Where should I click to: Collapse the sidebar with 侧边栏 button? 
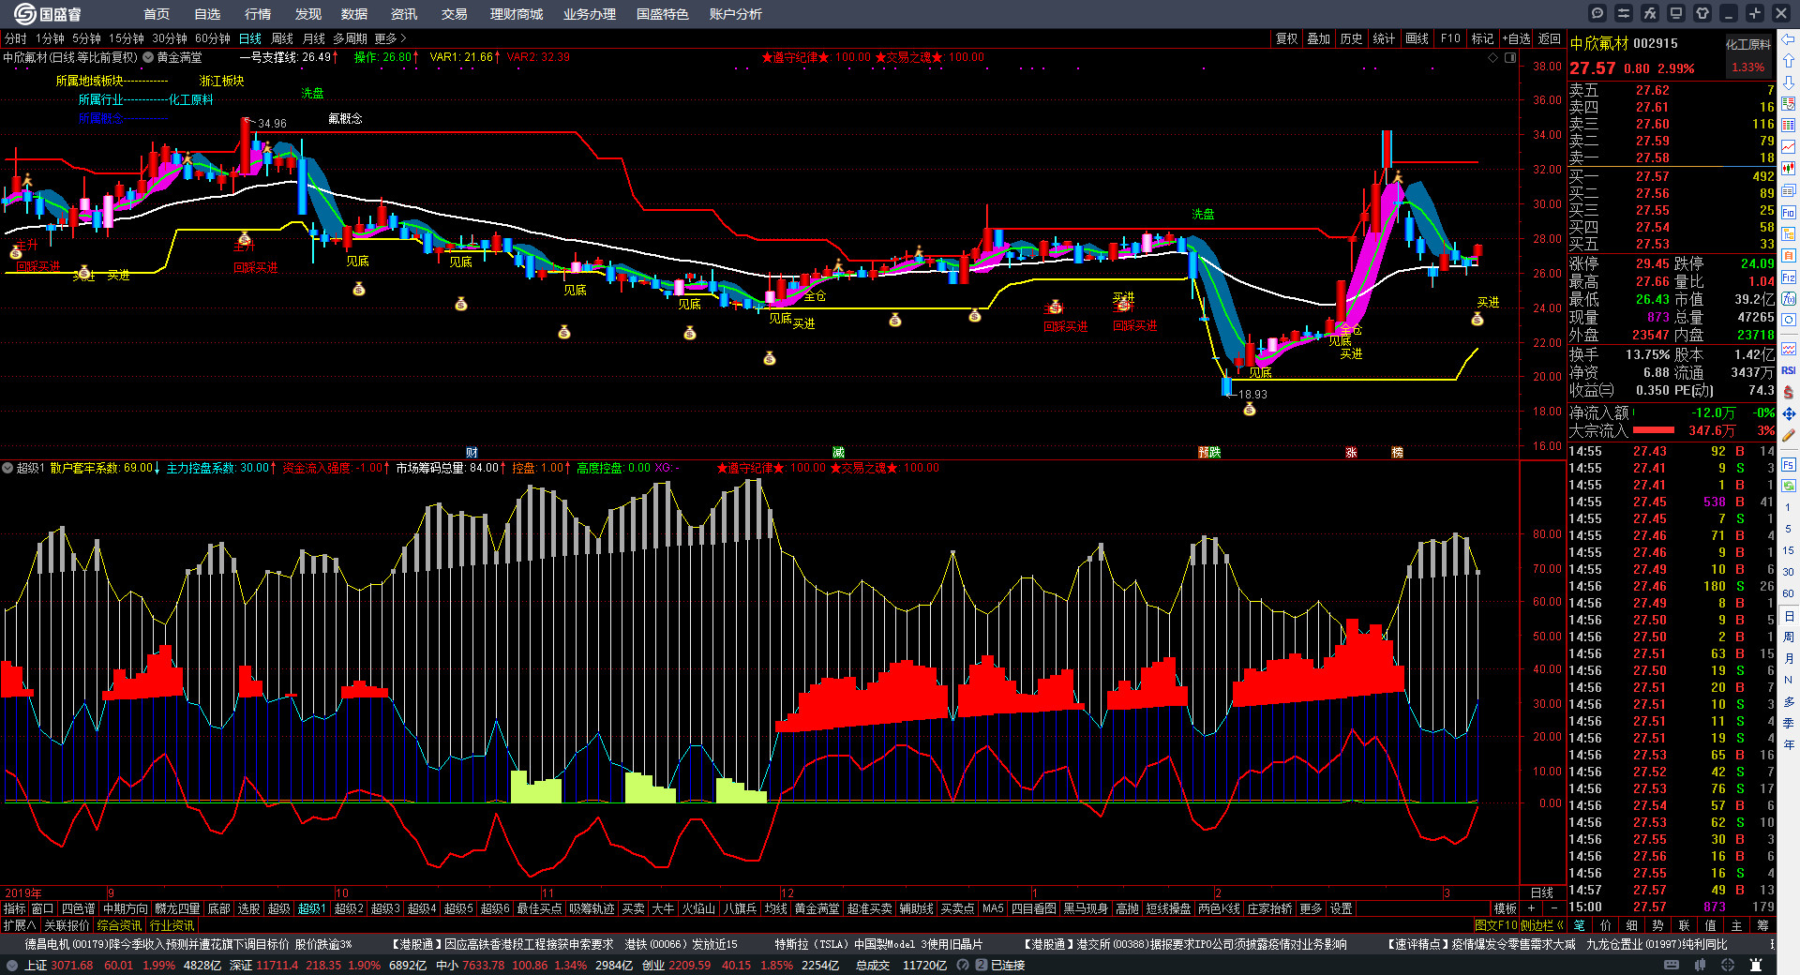1541,925
